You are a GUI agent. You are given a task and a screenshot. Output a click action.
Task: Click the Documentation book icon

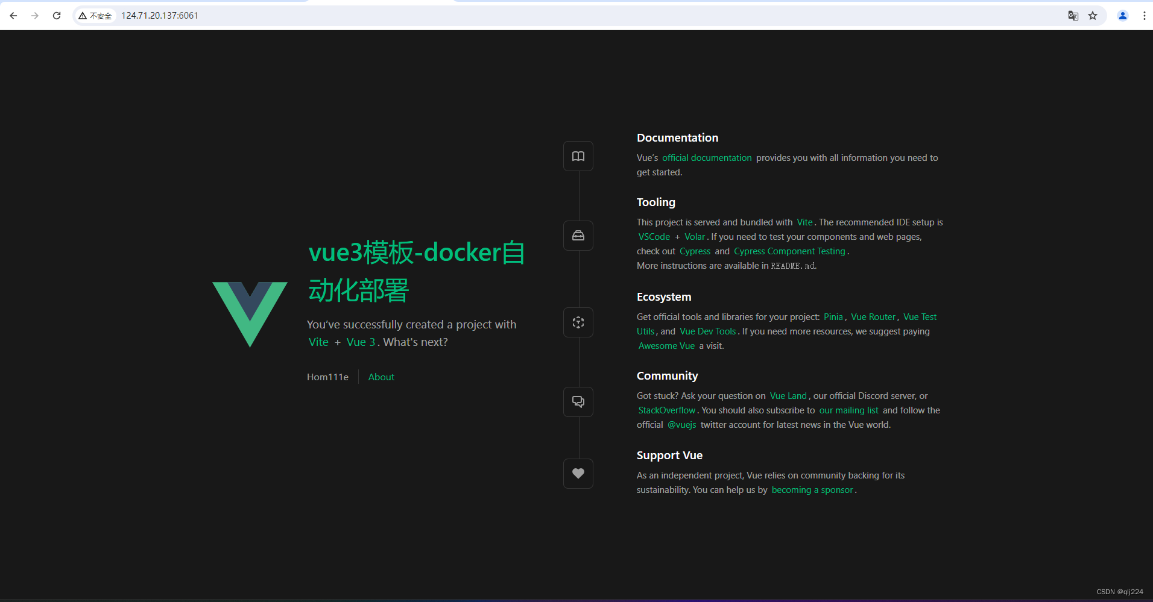[578, 156]
